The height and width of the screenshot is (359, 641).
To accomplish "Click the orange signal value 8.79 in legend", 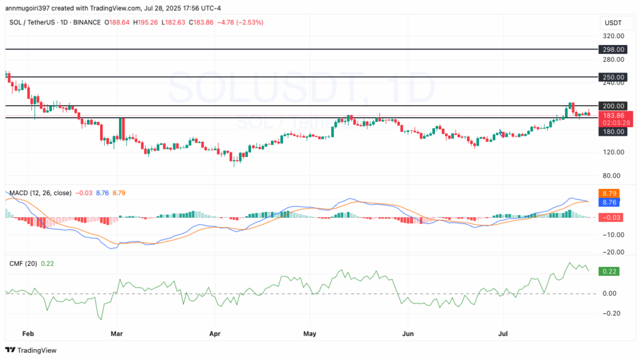I will coord(119,193).
